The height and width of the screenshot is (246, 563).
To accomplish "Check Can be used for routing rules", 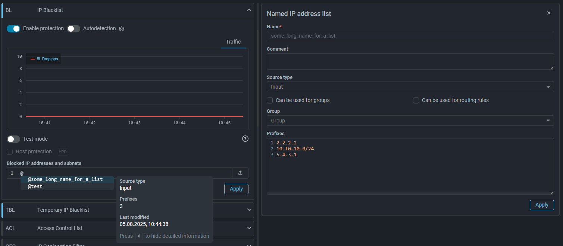I will [x=416, y=100].
